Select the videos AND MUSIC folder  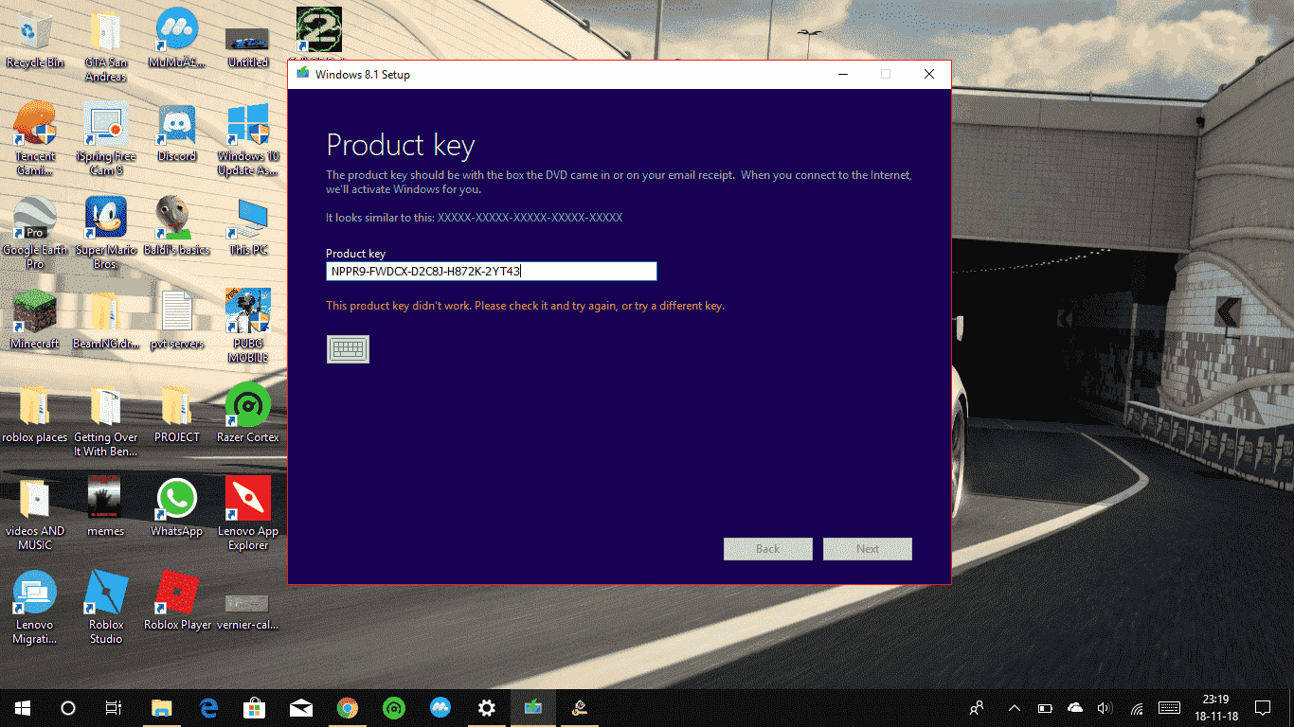pyautogui.click(x=35, y=513)
